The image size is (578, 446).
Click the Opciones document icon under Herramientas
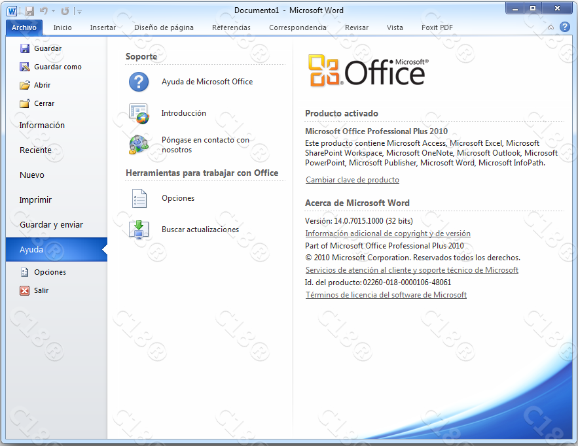pos(139,199)
